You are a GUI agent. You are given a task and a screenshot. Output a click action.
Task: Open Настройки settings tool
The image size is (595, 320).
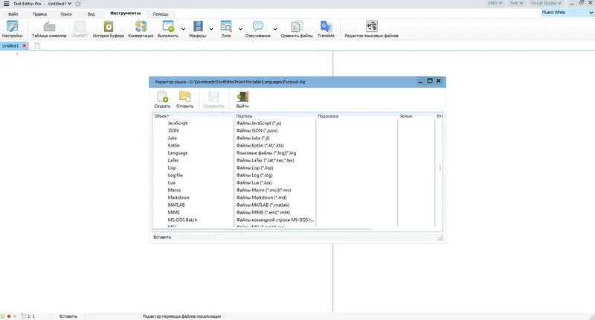[12, 29]
